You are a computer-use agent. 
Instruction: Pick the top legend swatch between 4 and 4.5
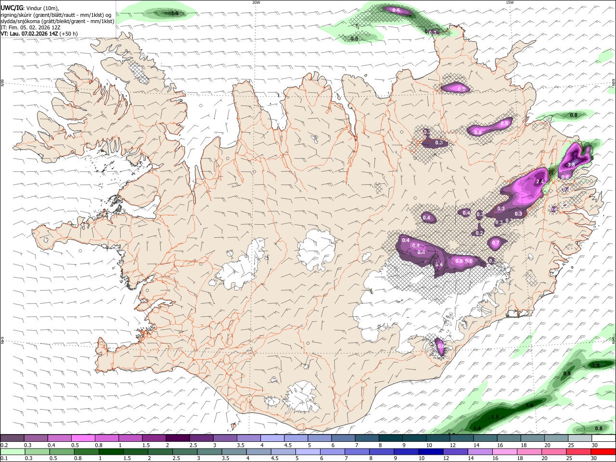pyautogui.click(x=272, y=438)
